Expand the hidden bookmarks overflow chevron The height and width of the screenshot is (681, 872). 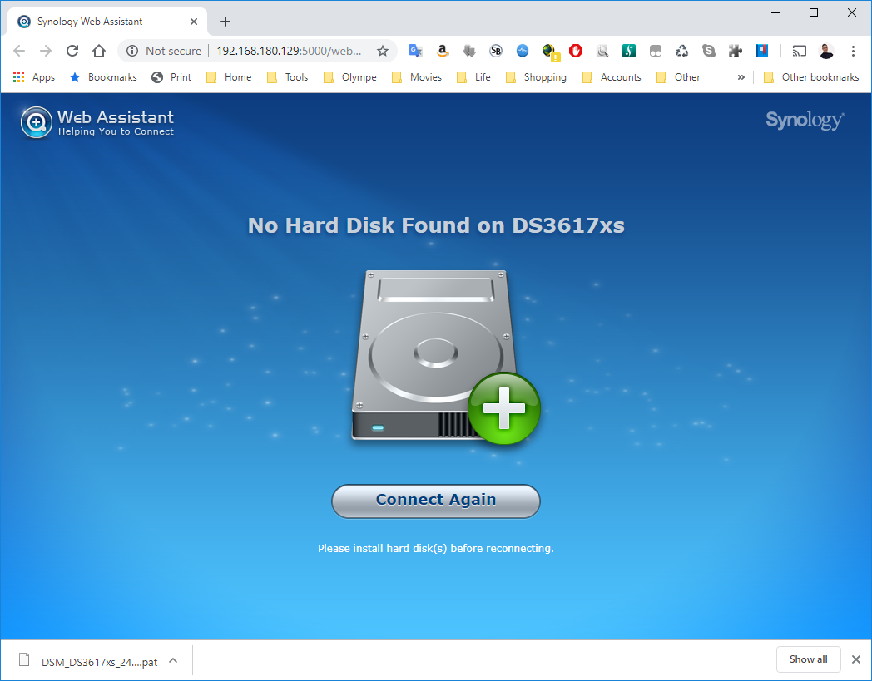click(x=741, y=77)
